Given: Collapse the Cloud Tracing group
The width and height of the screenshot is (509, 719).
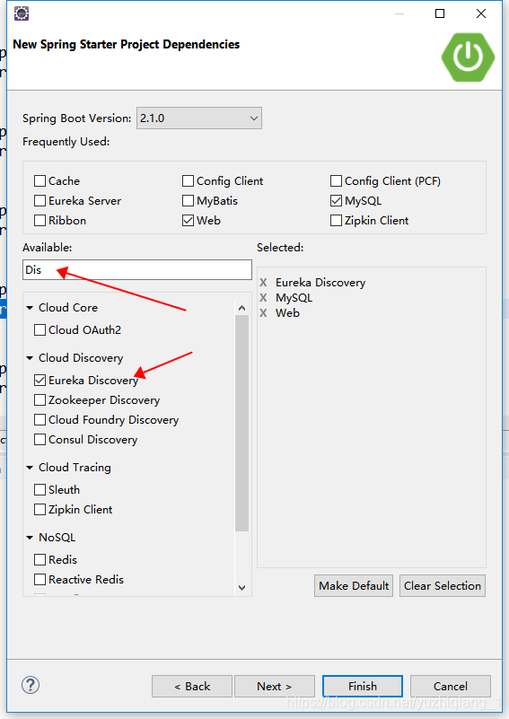Looking at the screenshot, I should pyautogui.click(x=30, y=468).
